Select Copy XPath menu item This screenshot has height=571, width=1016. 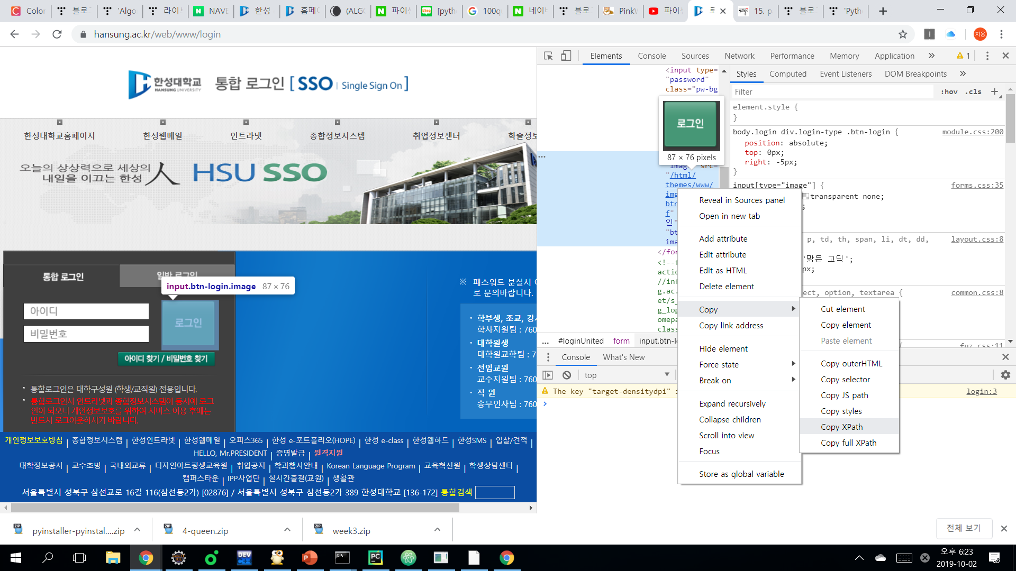849,427
